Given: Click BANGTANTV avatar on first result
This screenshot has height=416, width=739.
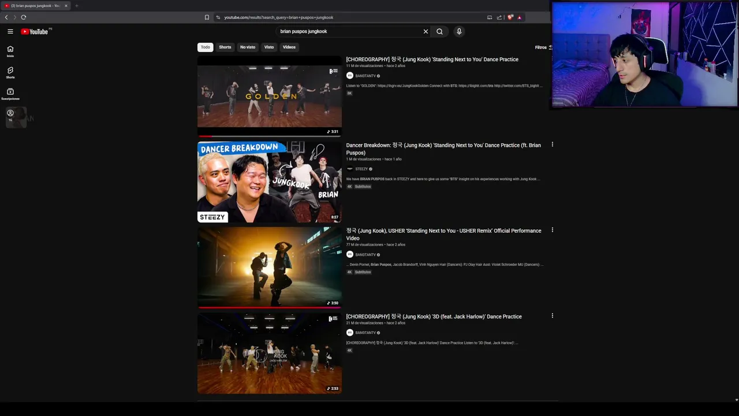Looking at the screenshot, I should [x=349, y=76].
